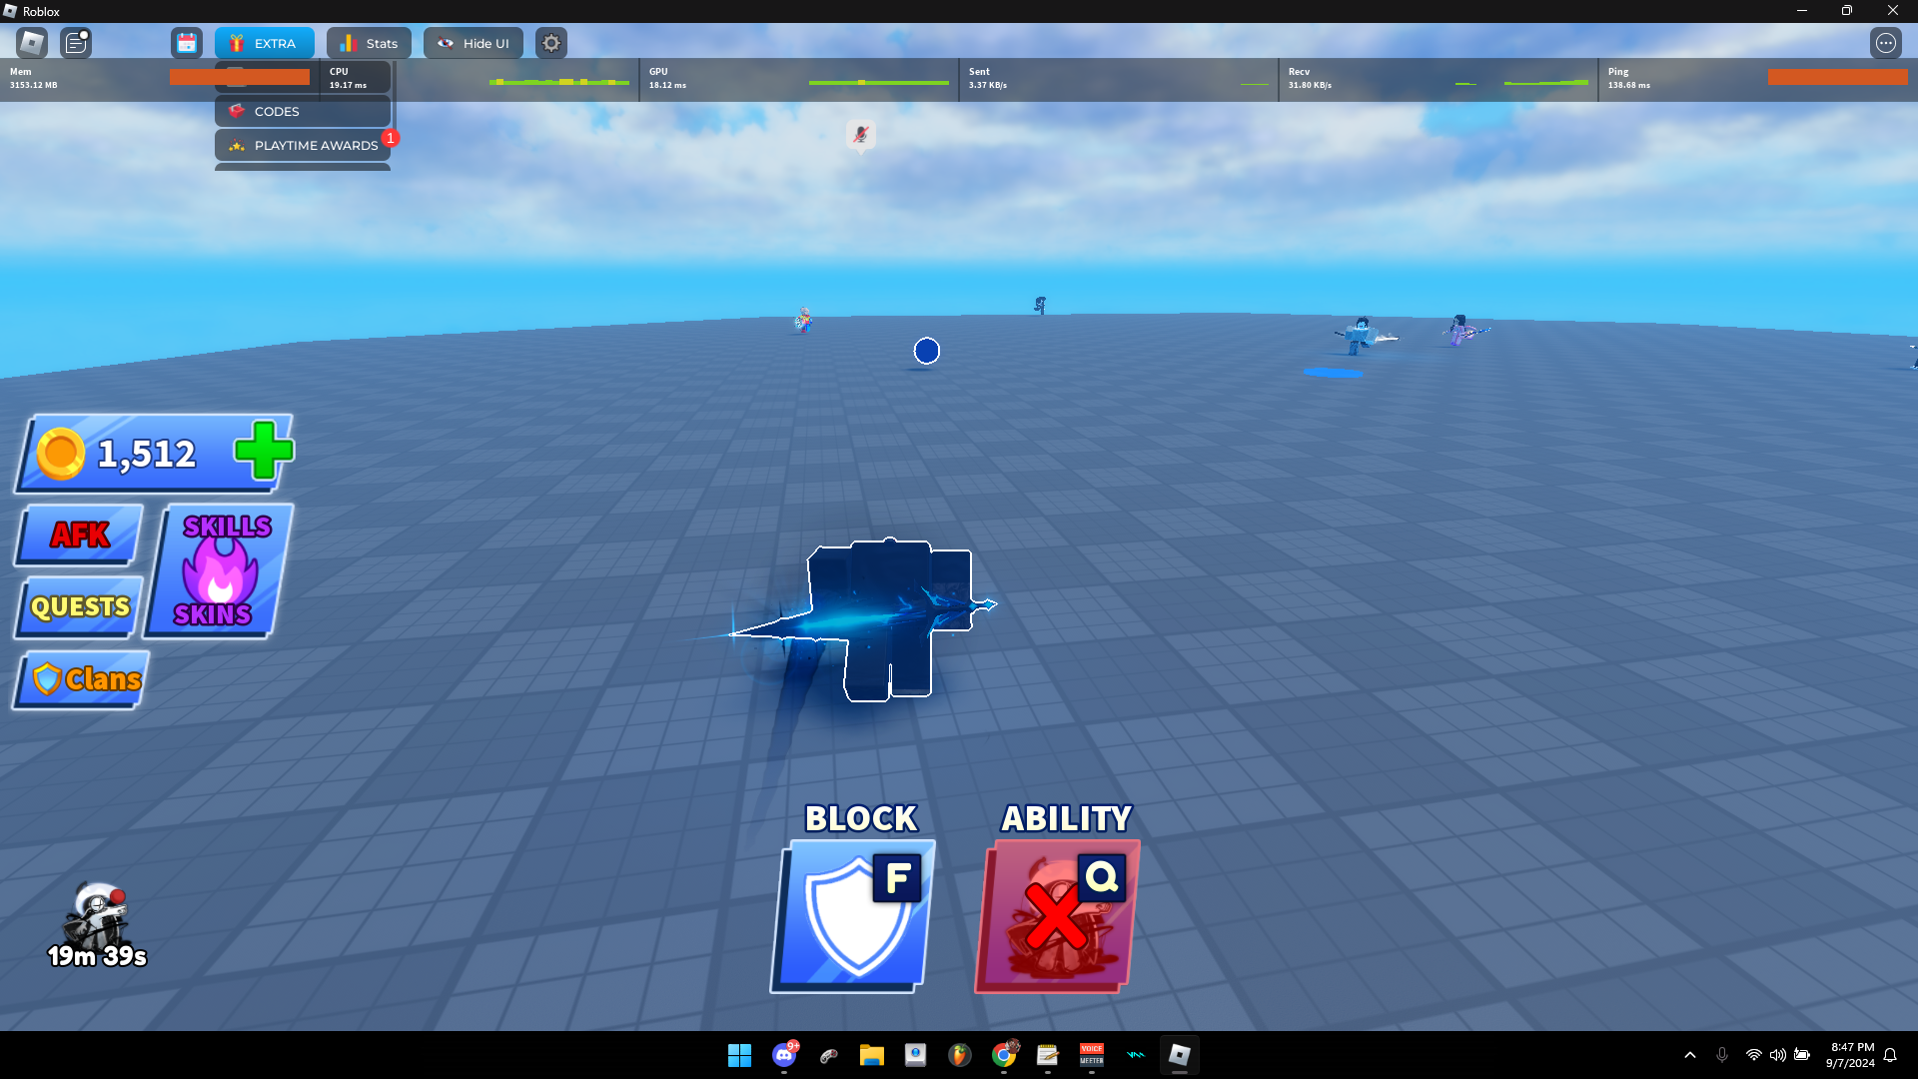Unmute the voice chat microphone bubble

coord(860,134)
